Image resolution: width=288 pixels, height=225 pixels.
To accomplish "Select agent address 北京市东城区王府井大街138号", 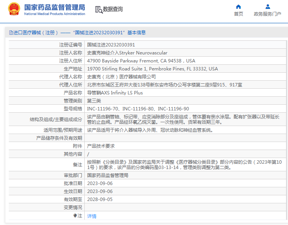I will coord(164,85).
